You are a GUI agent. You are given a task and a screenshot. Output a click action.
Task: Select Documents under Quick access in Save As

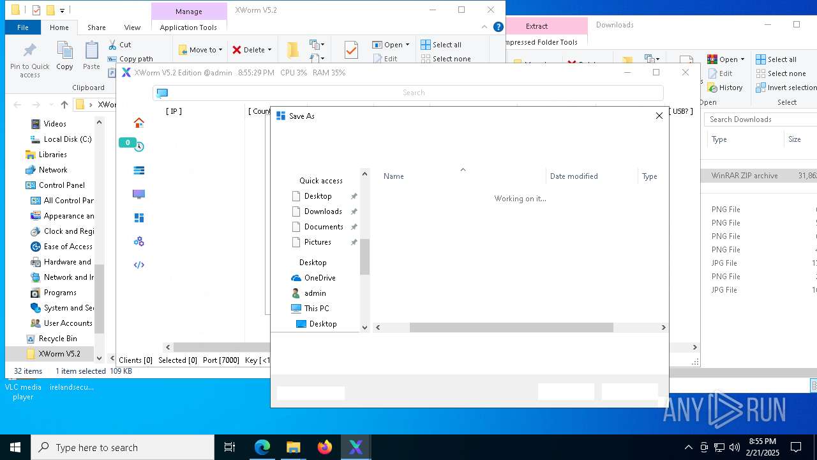coord(324,227)
